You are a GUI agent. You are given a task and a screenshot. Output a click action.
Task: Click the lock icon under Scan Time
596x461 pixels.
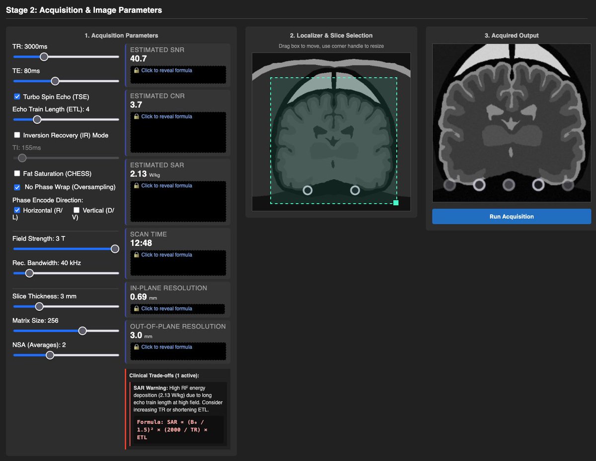137,255
